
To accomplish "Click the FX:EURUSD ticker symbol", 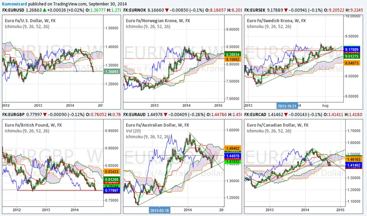I will pyautogui.click(x=13, y=10).
